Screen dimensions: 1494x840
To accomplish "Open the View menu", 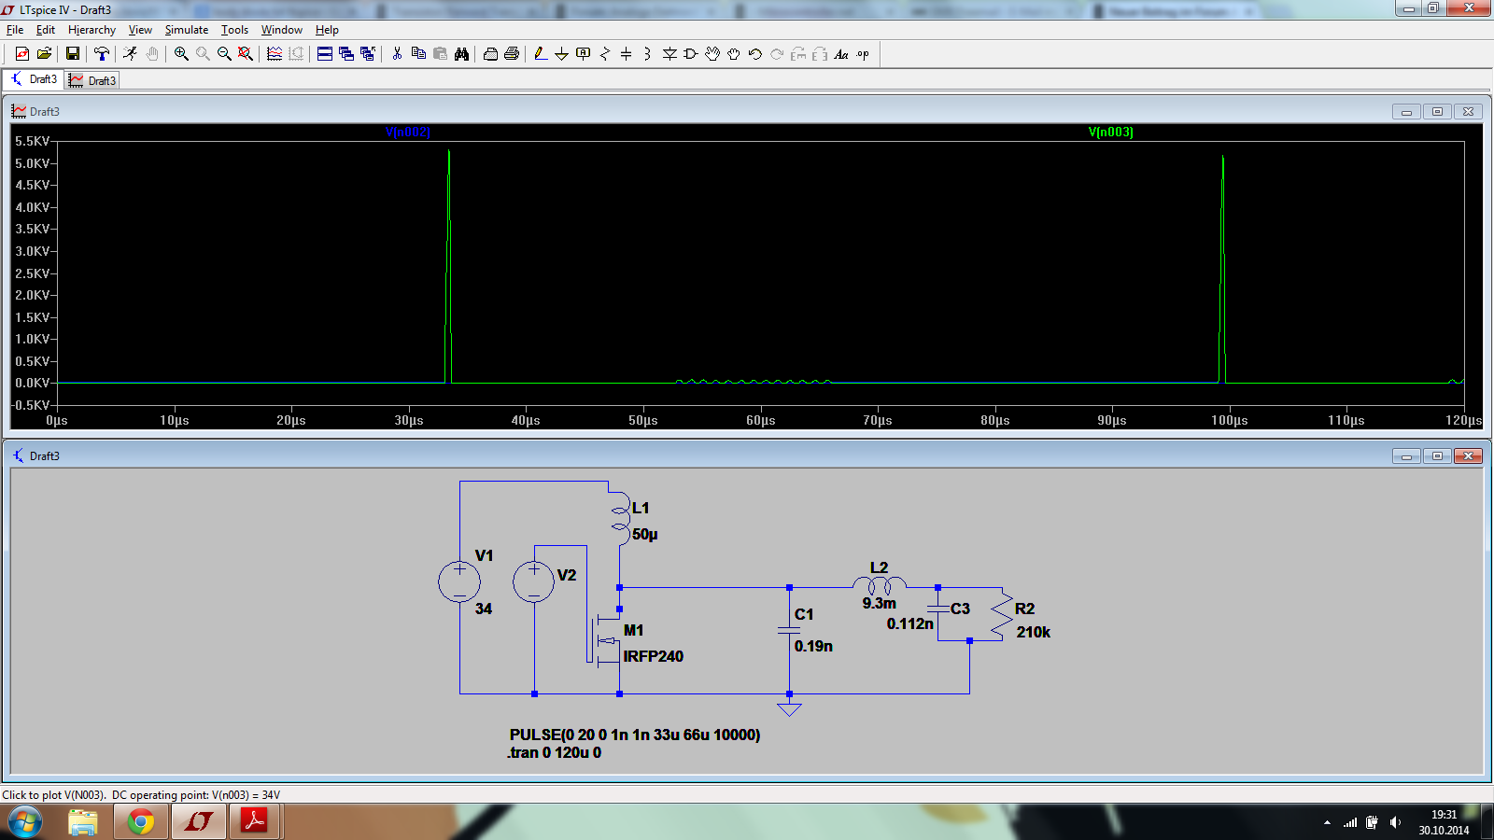I will coord(140,30).
